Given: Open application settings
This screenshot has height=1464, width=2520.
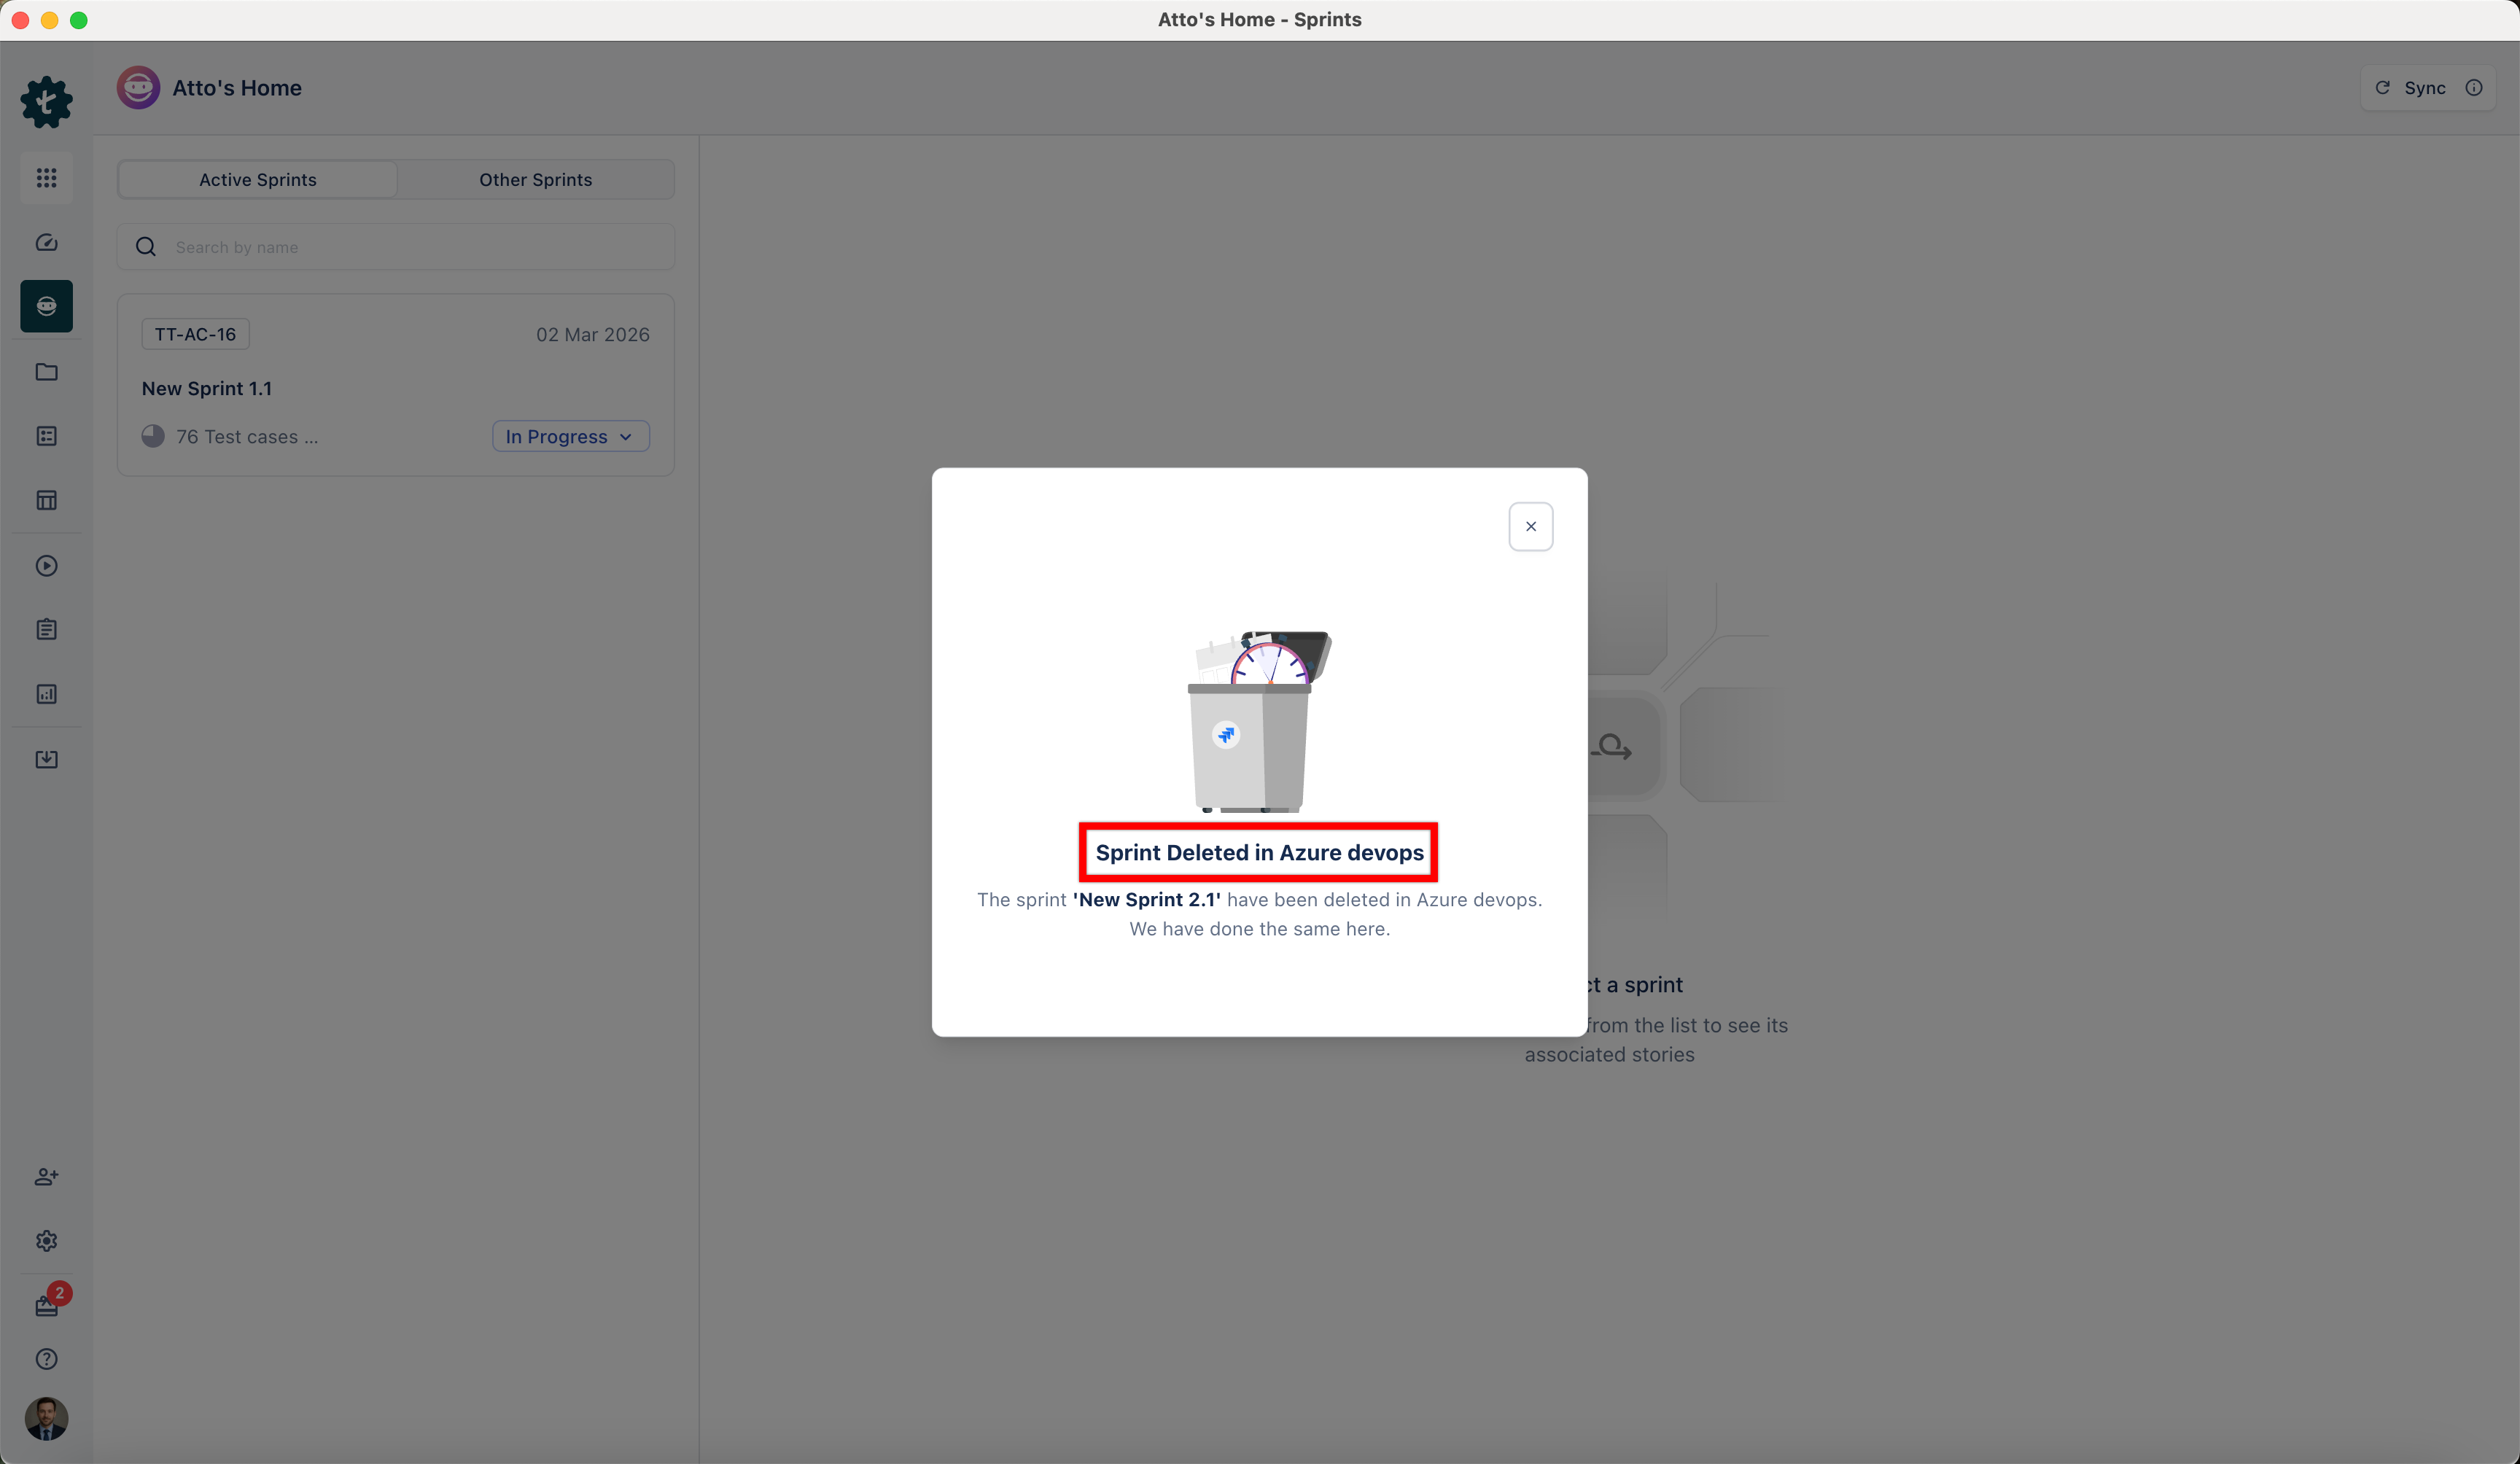Looking at the screenshot, I should click(46, 1241).
